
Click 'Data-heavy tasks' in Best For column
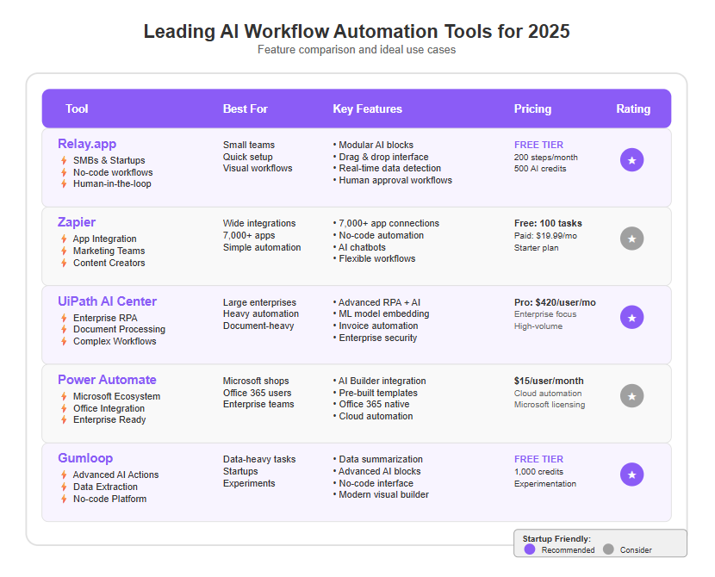[259, 459]
